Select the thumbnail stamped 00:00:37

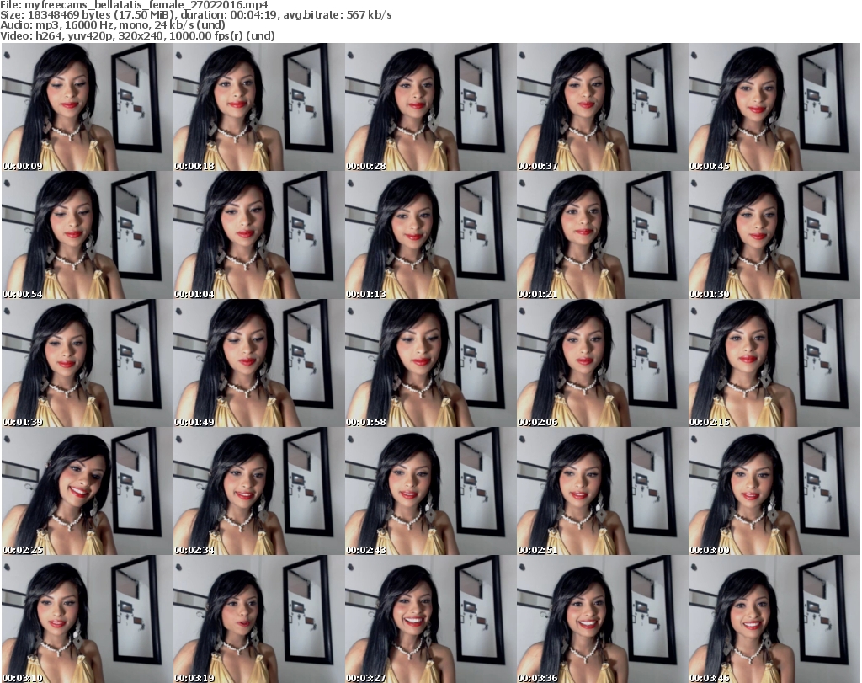602,107
